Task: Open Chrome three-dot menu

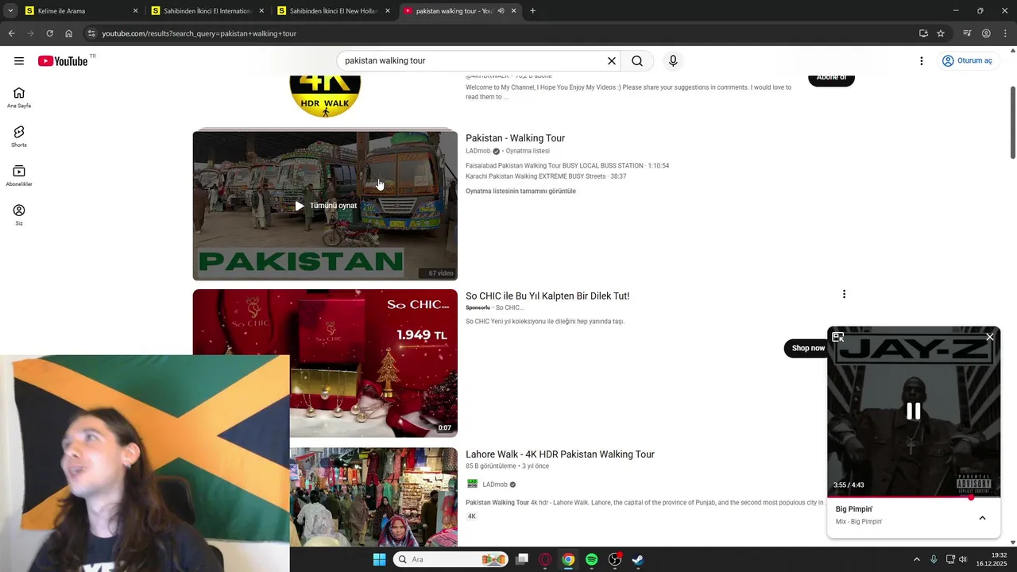Action: [x=1005, y=33]
